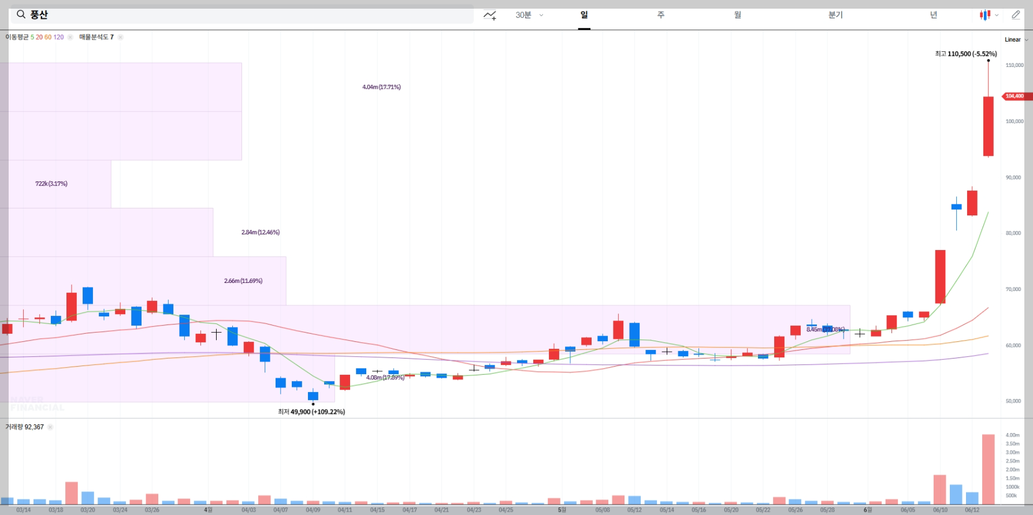1033x515 pixels.
Task: Click the 이동평균 moving average label
Action: [x=17, y=37]
